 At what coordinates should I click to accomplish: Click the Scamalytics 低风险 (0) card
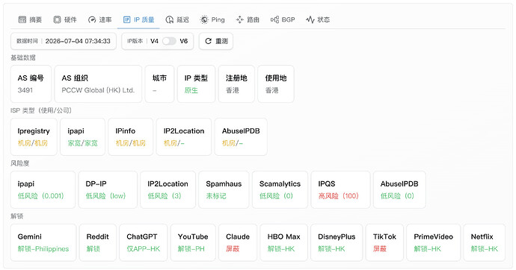click(280, 189)
